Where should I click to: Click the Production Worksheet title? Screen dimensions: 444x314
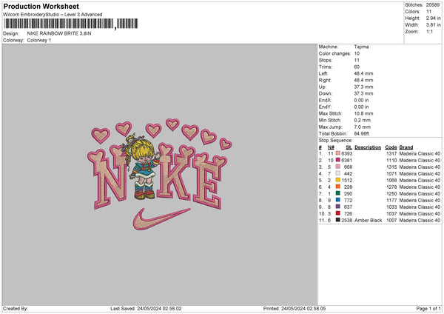pyautogui.click(x=41, y=6)
